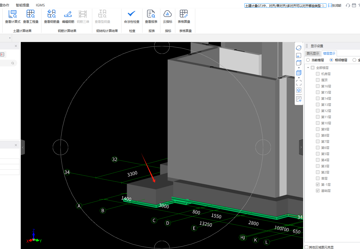Check 全部楼层 checkbox

[313, 68]
